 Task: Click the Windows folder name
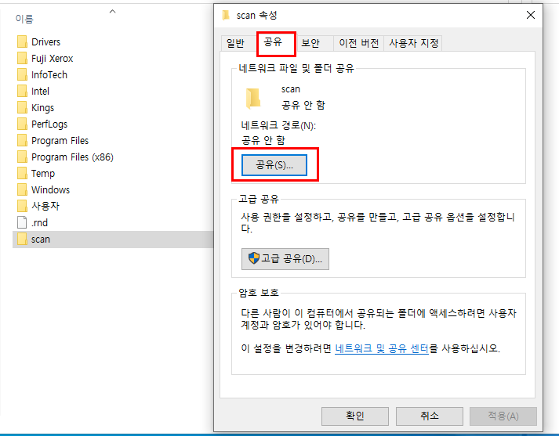(x=51, y=190)
